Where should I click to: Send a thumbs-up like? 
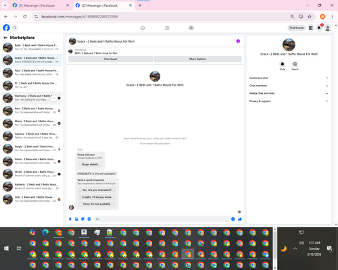[240, 219]
